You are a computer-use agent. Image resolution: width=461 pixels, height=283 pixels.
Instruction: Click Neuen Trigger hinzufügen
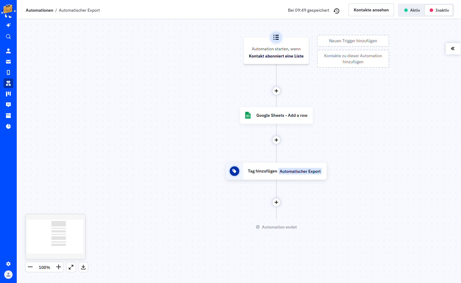tap(353, 41)
